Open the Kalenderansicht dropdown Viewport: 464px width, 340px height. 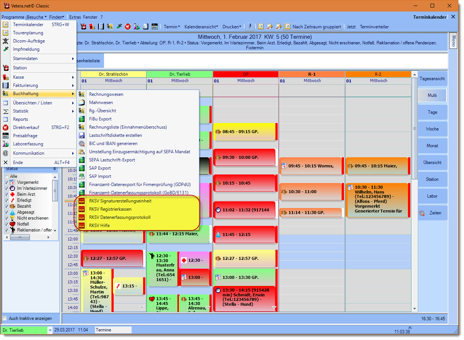[x=201, y=27]
